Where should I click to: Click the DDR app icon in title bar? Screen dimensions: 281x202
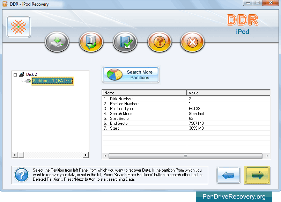(5, 4)
